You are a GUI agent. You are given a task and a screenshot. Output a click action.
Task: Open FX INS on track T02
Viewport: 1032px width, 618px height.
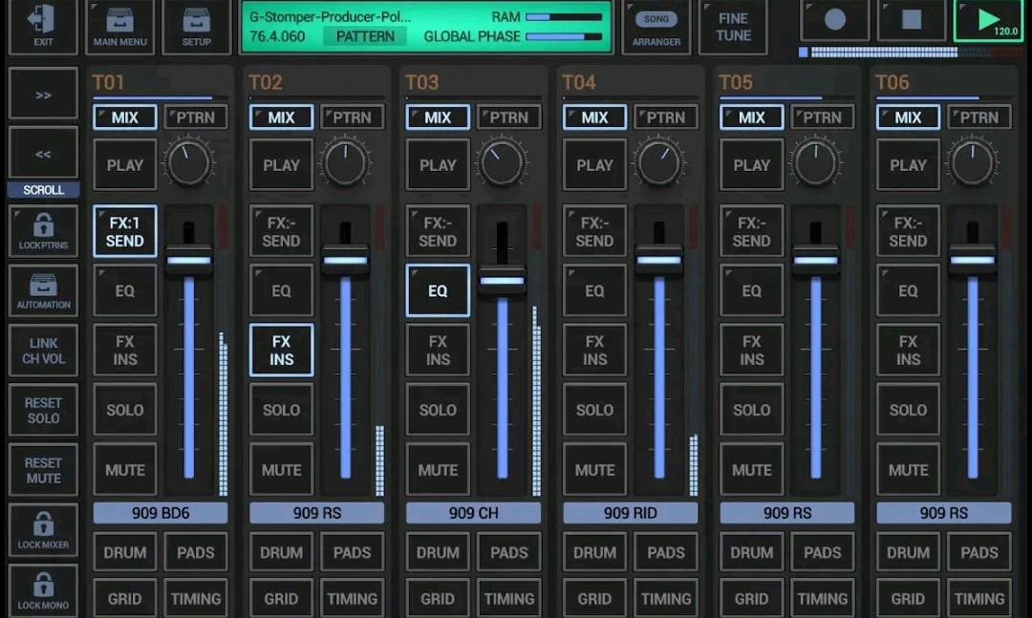click(281, 350)
